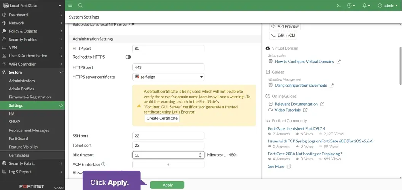The image size is (402, 190).
Task: Open the help question mark menu
Action: [x=351, y=6]
